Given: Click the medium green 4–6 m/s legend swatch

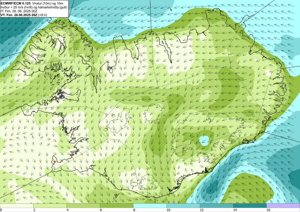Looking at the screenshot, I should [83, 205].
